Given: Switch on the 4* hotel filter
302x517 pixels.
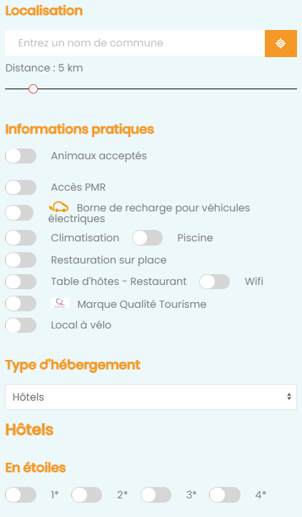Looking at the screenshot, I should 225,495.
